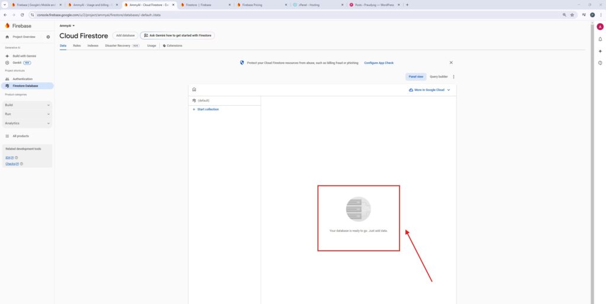Open the three-dot menu beside Query builder
The height and width of the screenshot is (304, 606).
(x=454, y=76)
